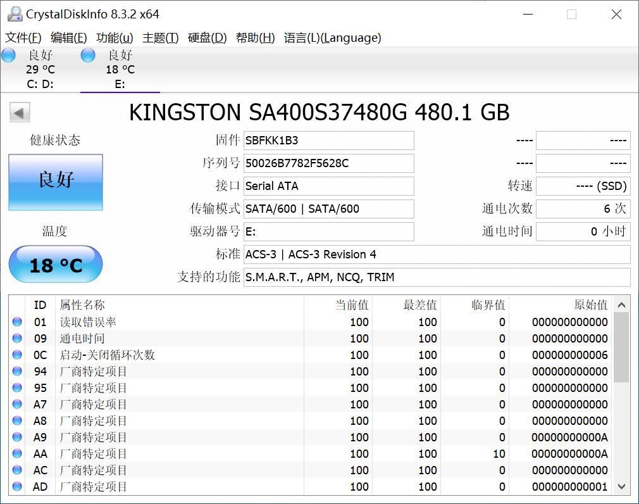Screen dimensions: 639x504
Task: Open the 主题 menu
Action: pos(161,38)
